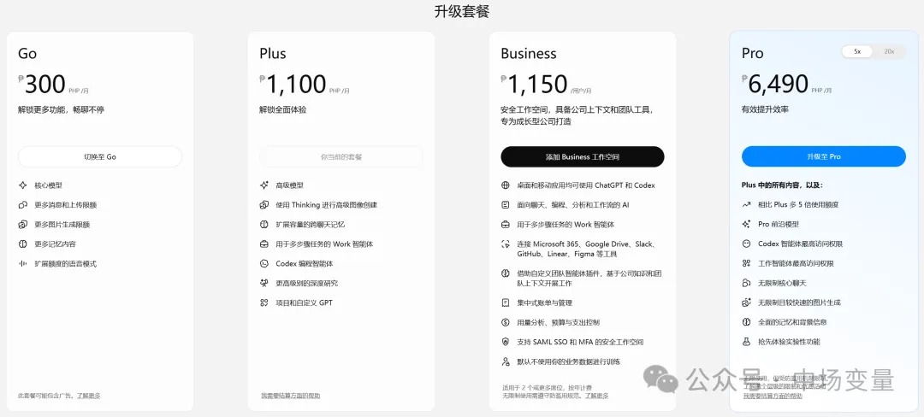The width and height of the screenshot is (924, 417).
Task: Click the icon beside 面向聊天、编程、分析和工作流的 AI
Action: click(x=505, y=205)
